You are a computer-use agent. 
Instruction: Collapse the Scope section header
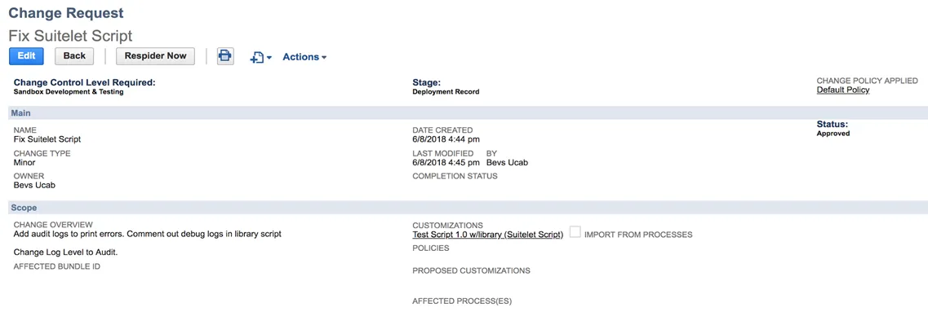coord(464,208)
